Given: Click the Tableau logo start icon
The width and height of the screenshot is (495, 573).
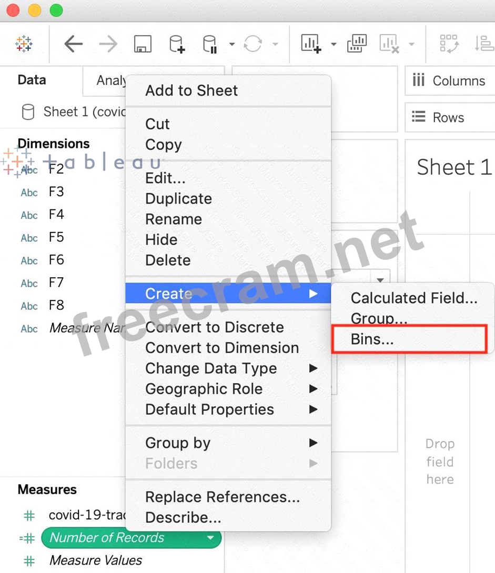Looking at the screenshot, I should point(24,44).
